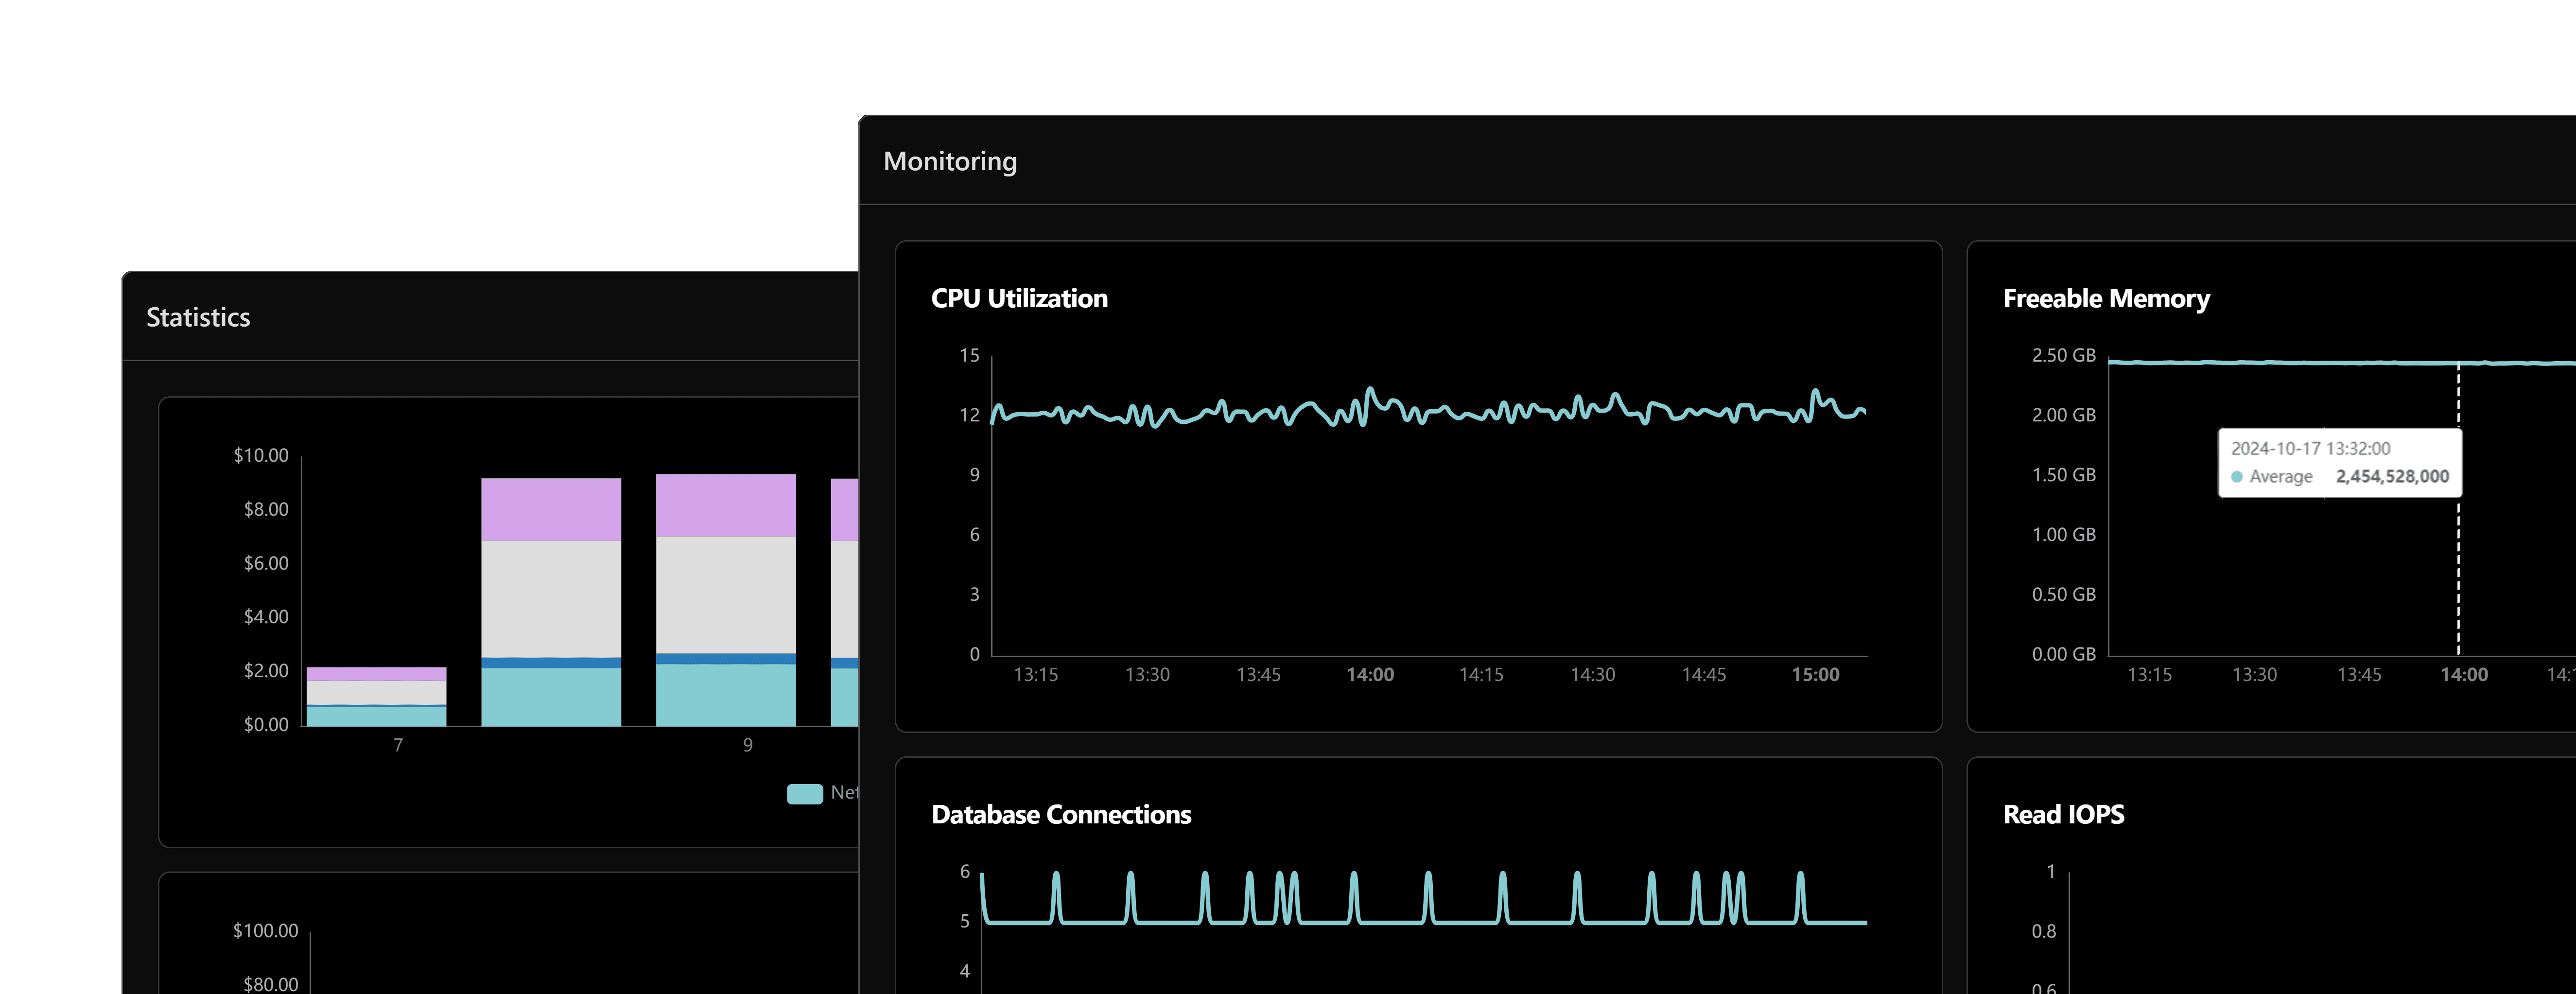2576x994 pixels.
Task: Toggle the bold 14:00 tick on CPU chart
Action: point(1371,675)
